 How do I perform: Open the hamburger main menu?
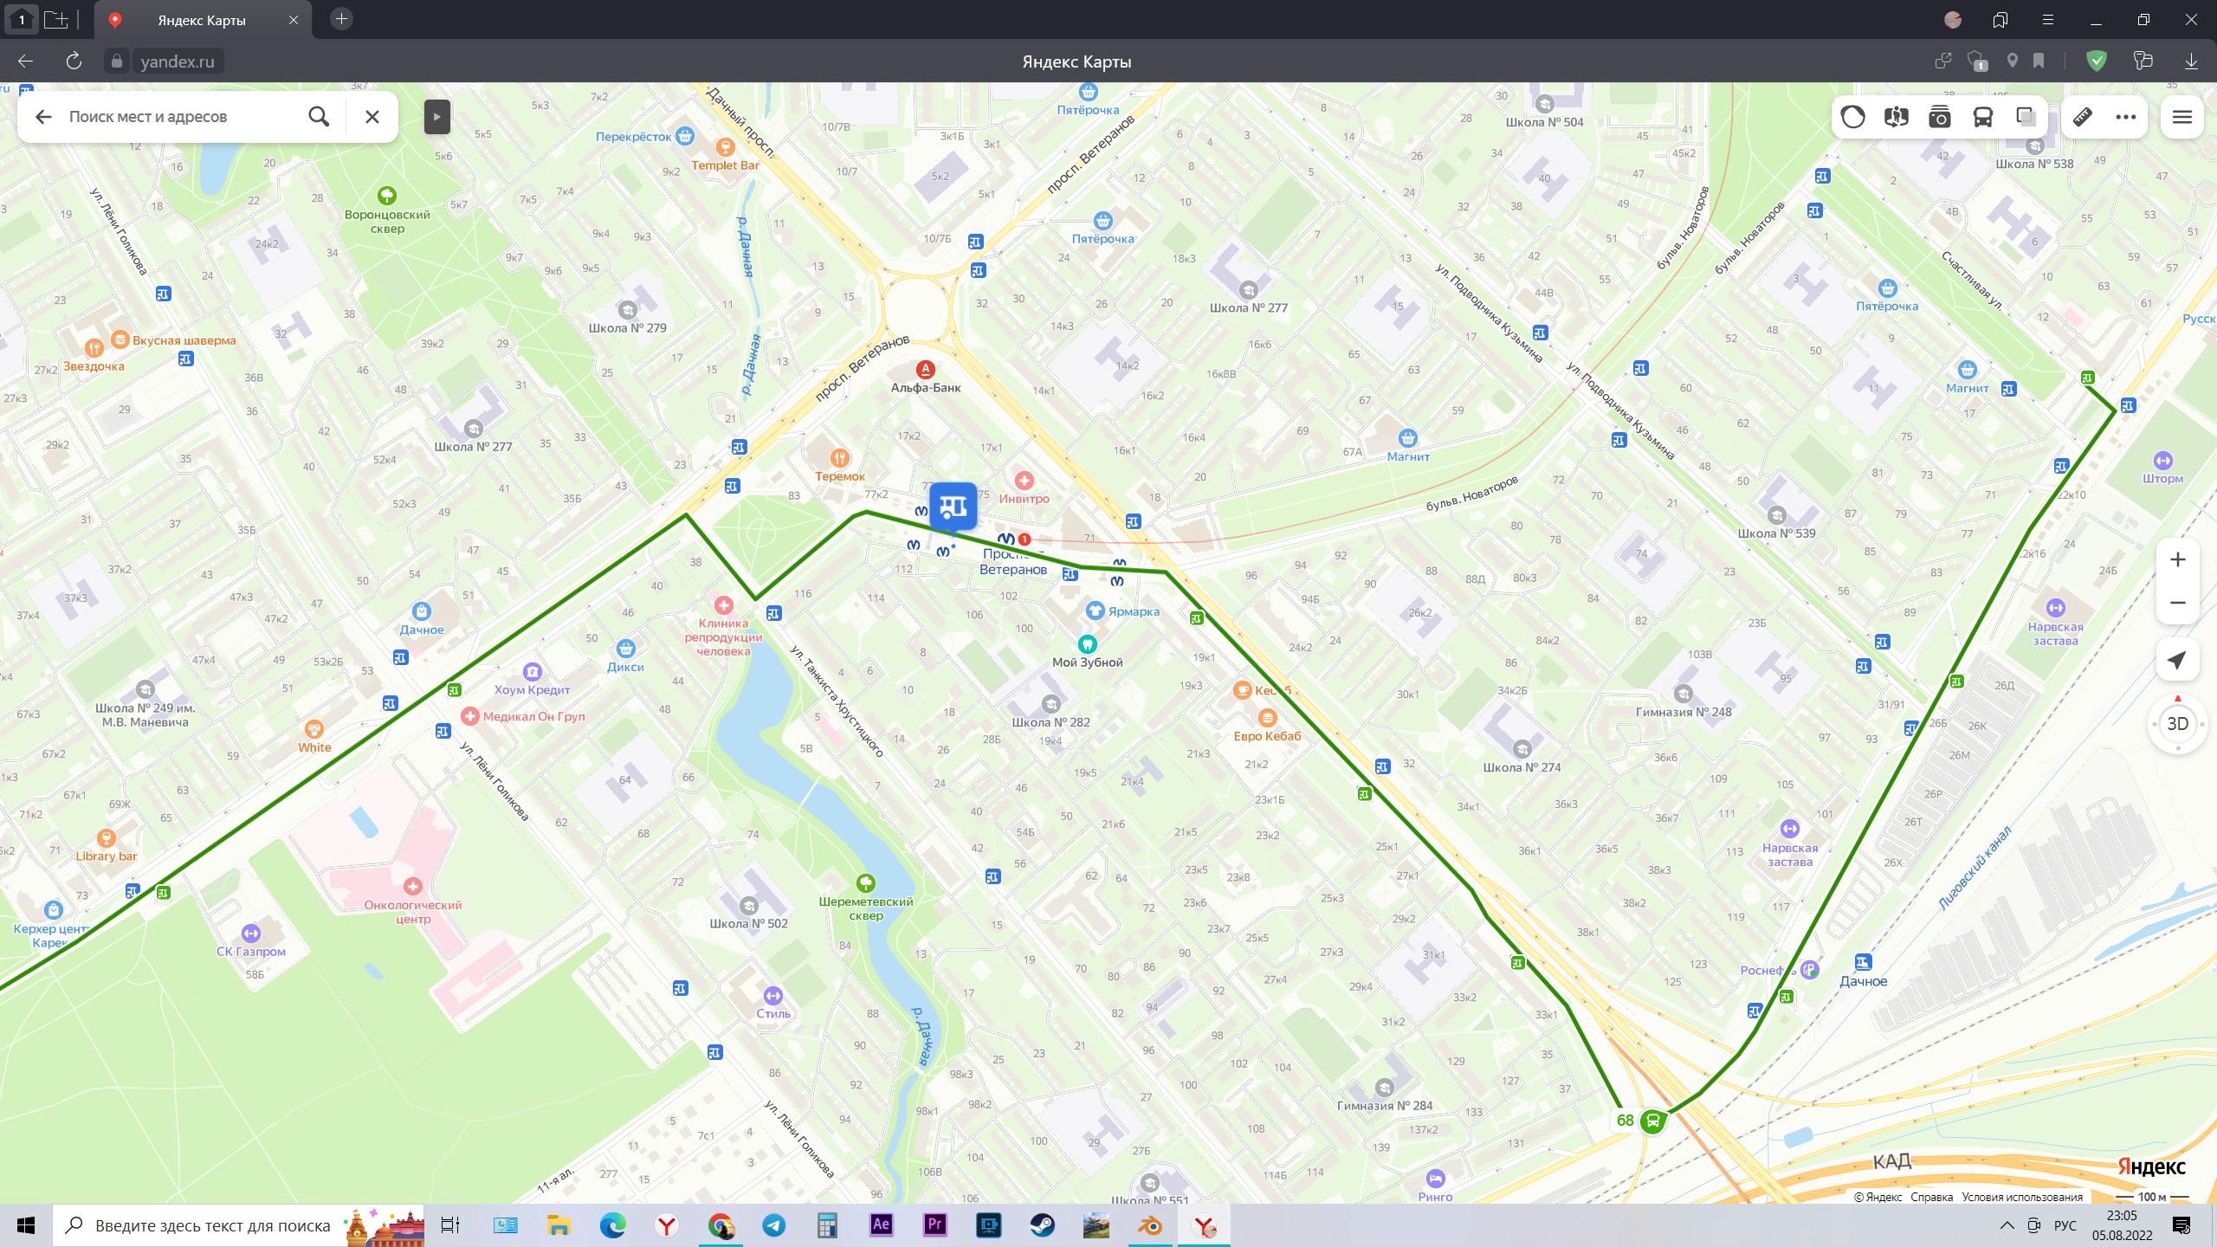[x=2181, y=117]
